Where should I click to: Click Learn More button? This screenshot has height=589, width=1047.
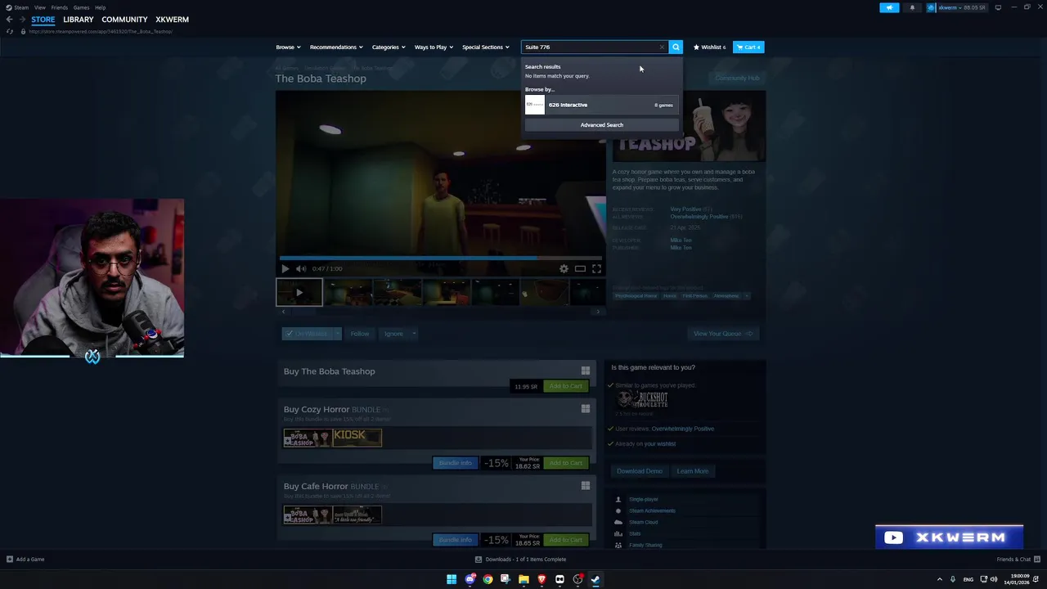tap(692, 471)
